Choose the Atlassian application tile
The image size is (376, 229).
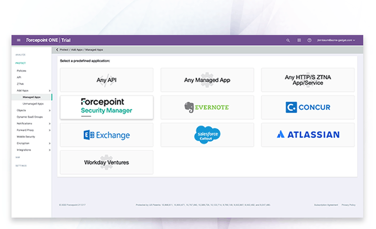point(308,135)
